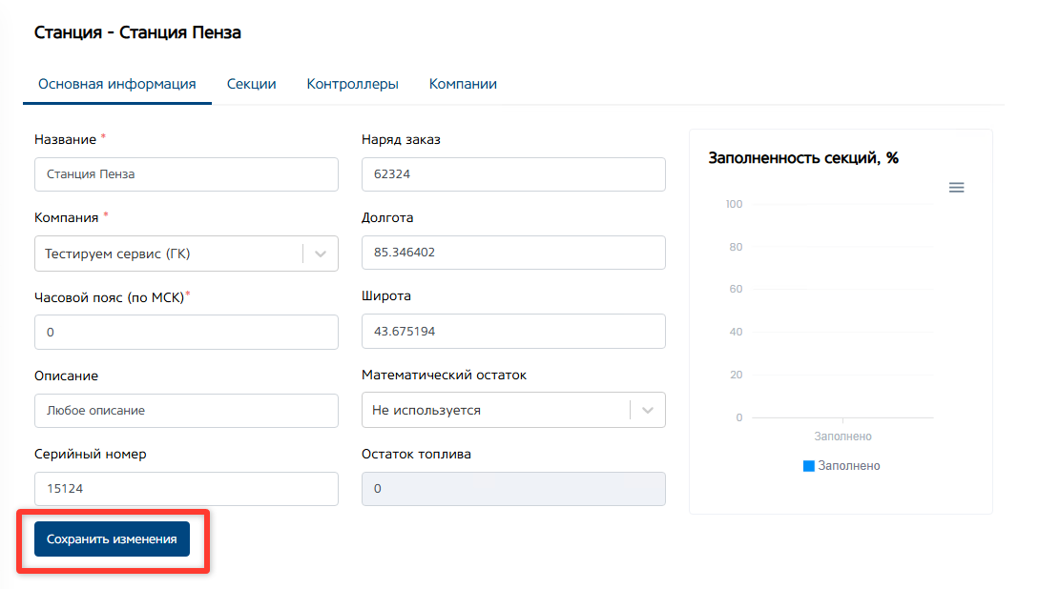Switch to the Секции tab

click(251, 84)
